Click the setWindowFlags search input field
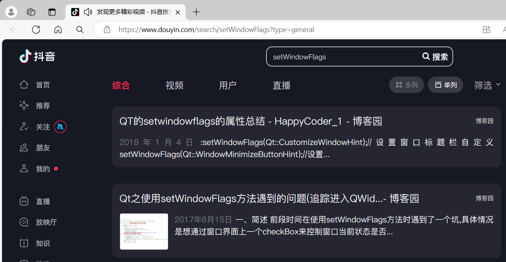This screenshot has width=506, height=262. (x=344, y=57)
